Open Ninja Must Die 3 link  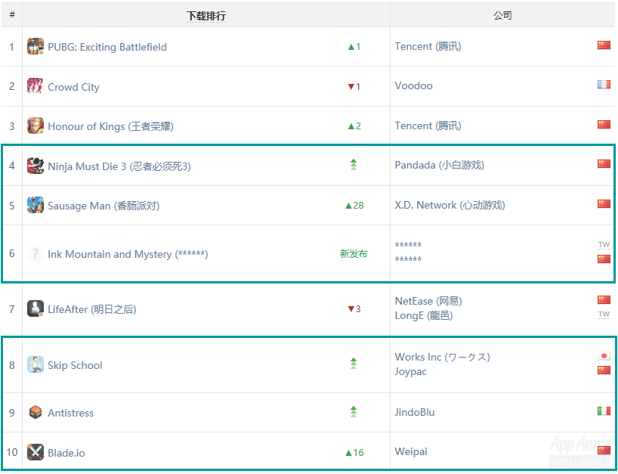pos(119,166)
